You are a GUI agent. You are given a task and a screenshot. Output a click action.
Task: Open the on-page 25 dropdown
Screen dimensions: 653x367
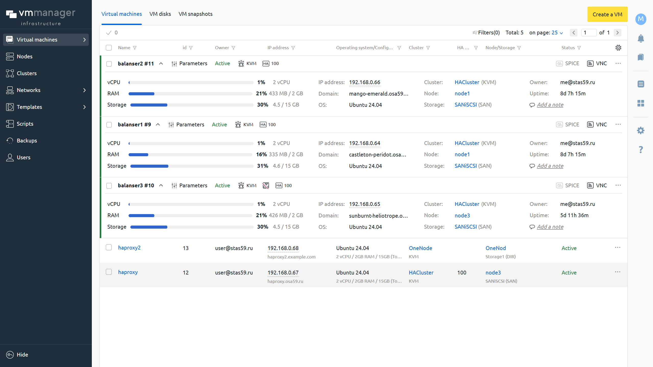click(x=557, y=33)
